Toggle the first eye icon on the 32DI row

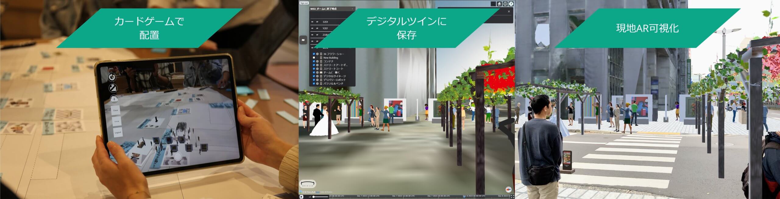point(312,22)
